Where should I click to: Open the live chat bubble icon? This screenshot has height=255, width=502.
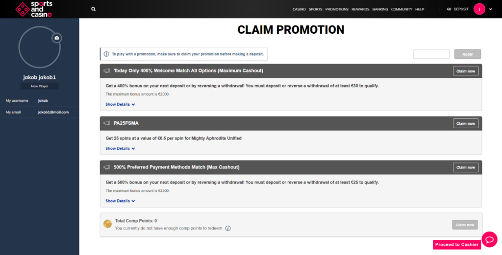(489, 239)
